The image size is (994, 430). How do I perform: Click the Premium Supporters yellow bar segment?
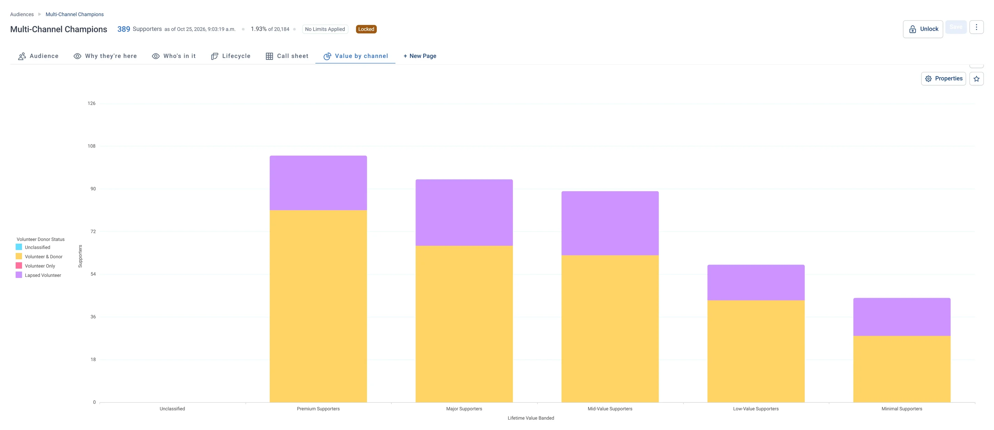(x=318, y=306)
